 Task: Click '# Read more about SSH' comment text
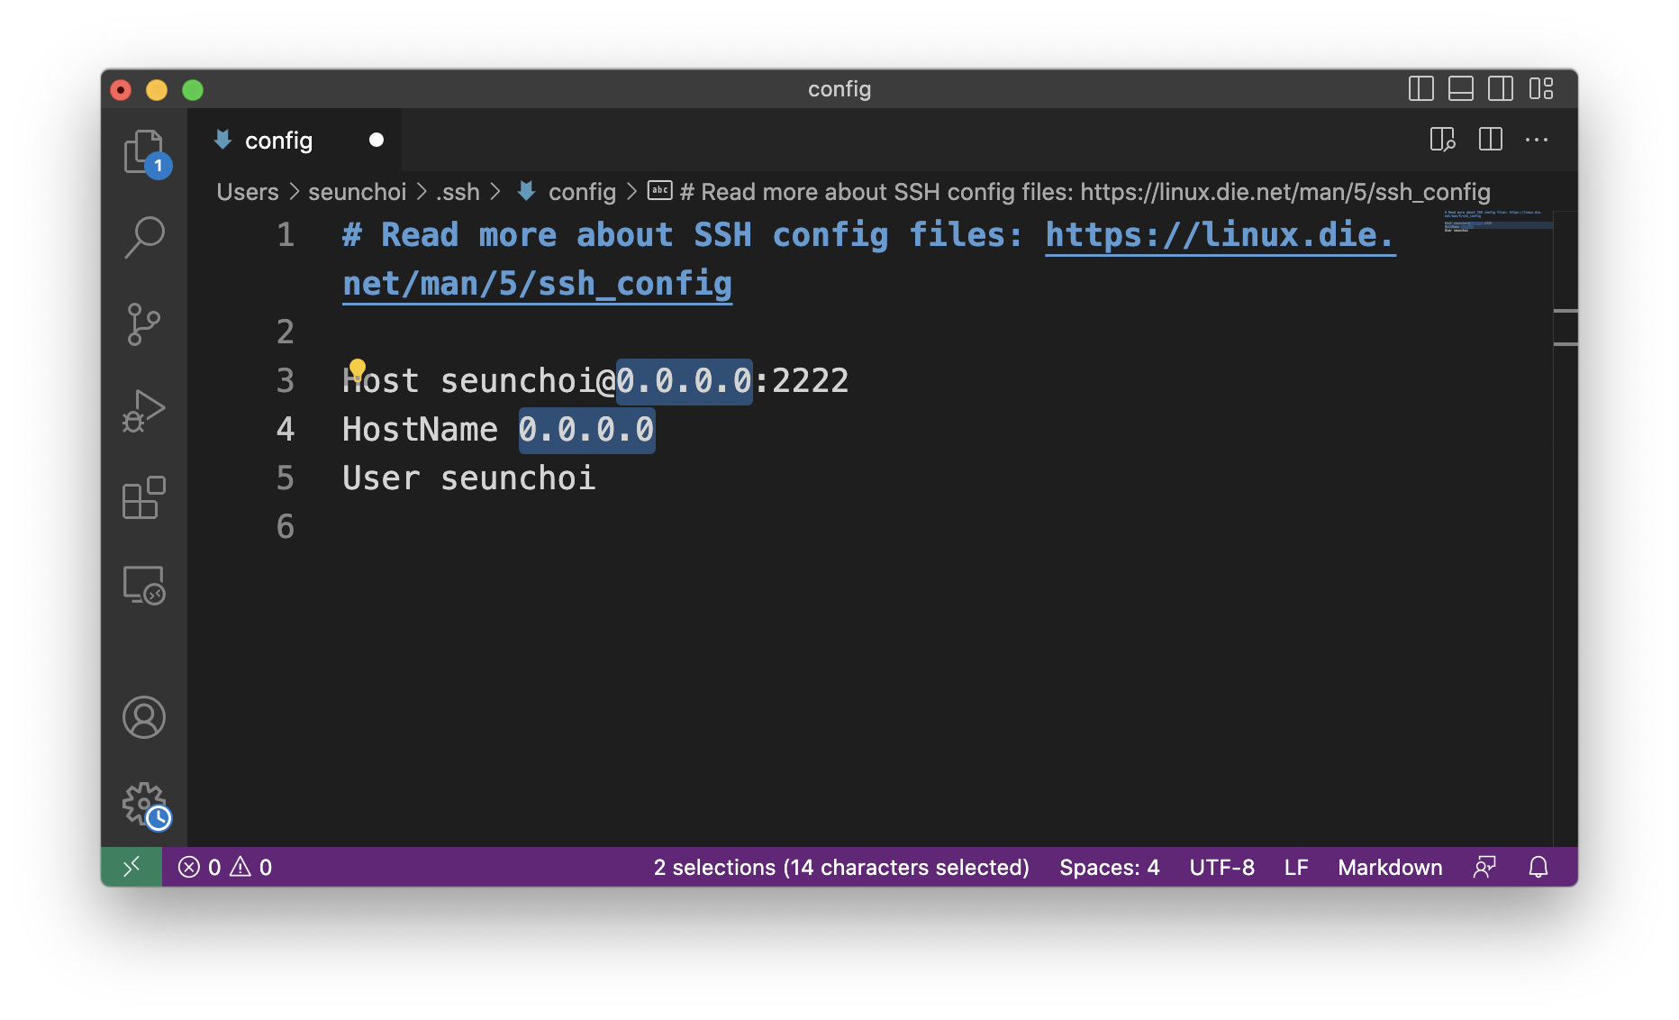[x=547, y=235]
